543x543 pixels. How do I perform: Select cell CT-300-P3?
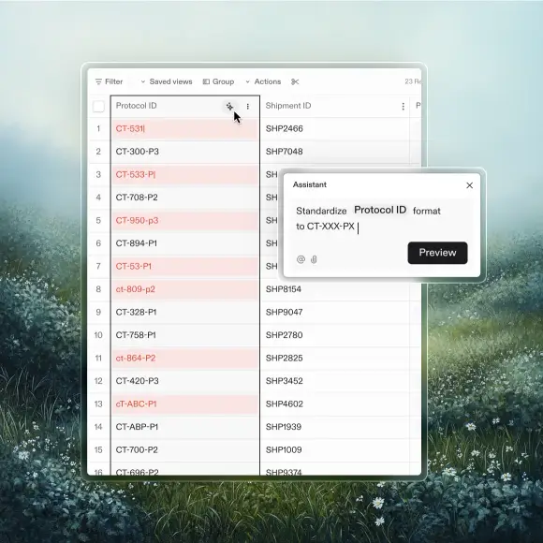(x=185, y=152)
